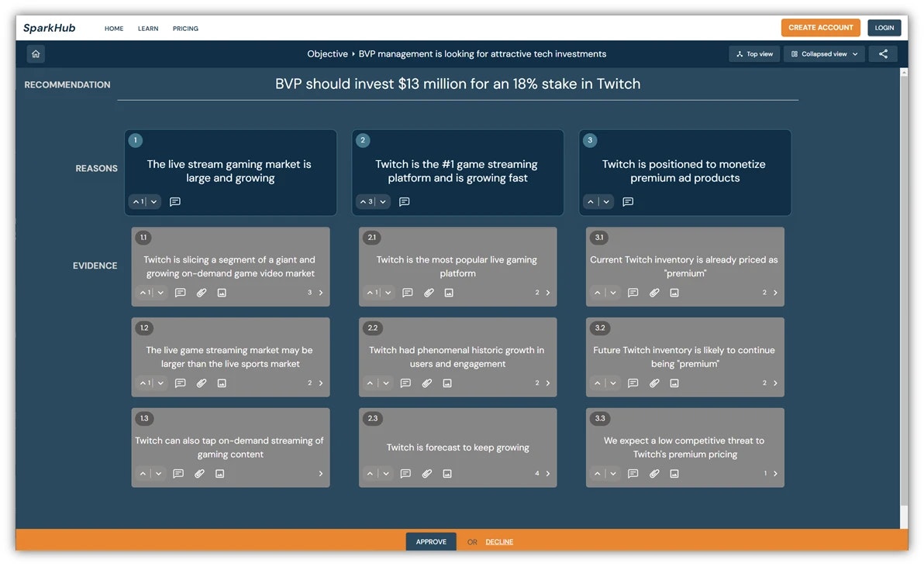The image size is (924, 566).
Task: Upvote evidence 3.3 low competitive threat
Action: tap(597, 474)
